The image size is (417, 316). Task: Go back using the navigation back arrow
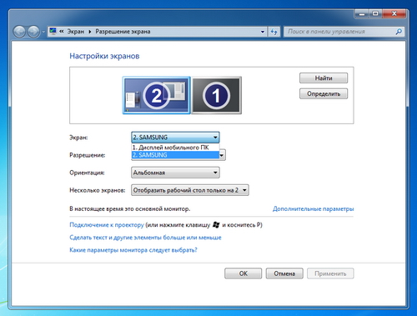point(20,32)
